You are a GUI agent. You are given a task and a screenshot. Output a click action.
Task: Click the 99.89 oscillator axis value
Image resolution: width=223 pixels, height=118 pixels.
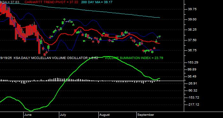pyautogui.click(x=192, y=70)
